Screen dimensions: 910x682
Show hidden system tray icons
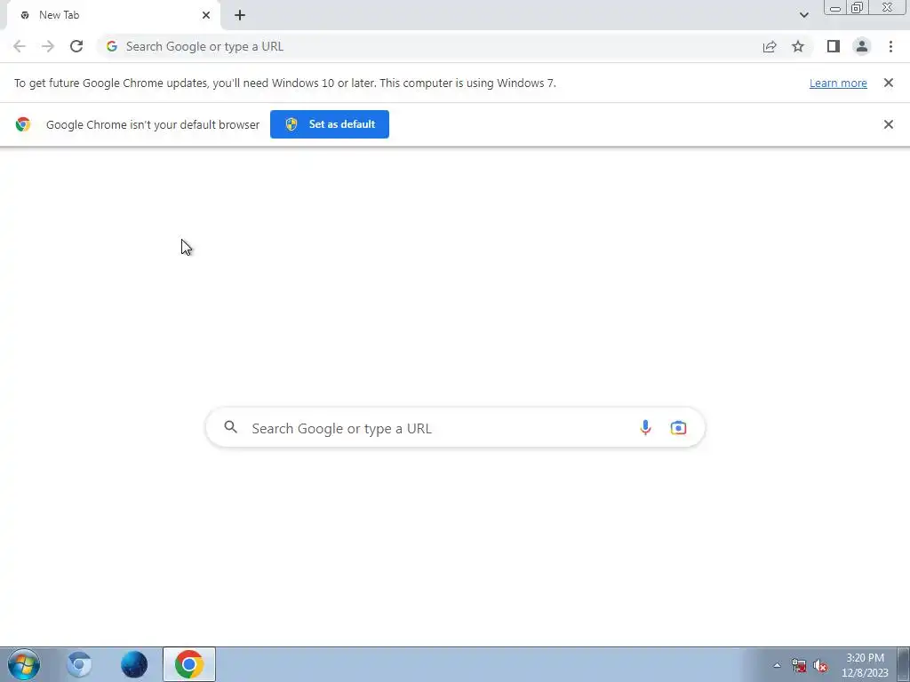click(x=777, y=665)
